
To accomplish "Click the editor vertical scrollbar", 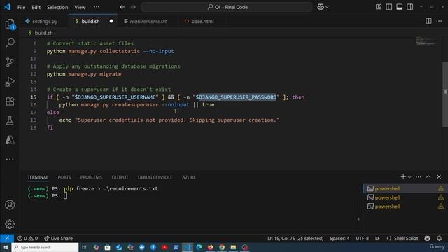I will tap(445, 94).
